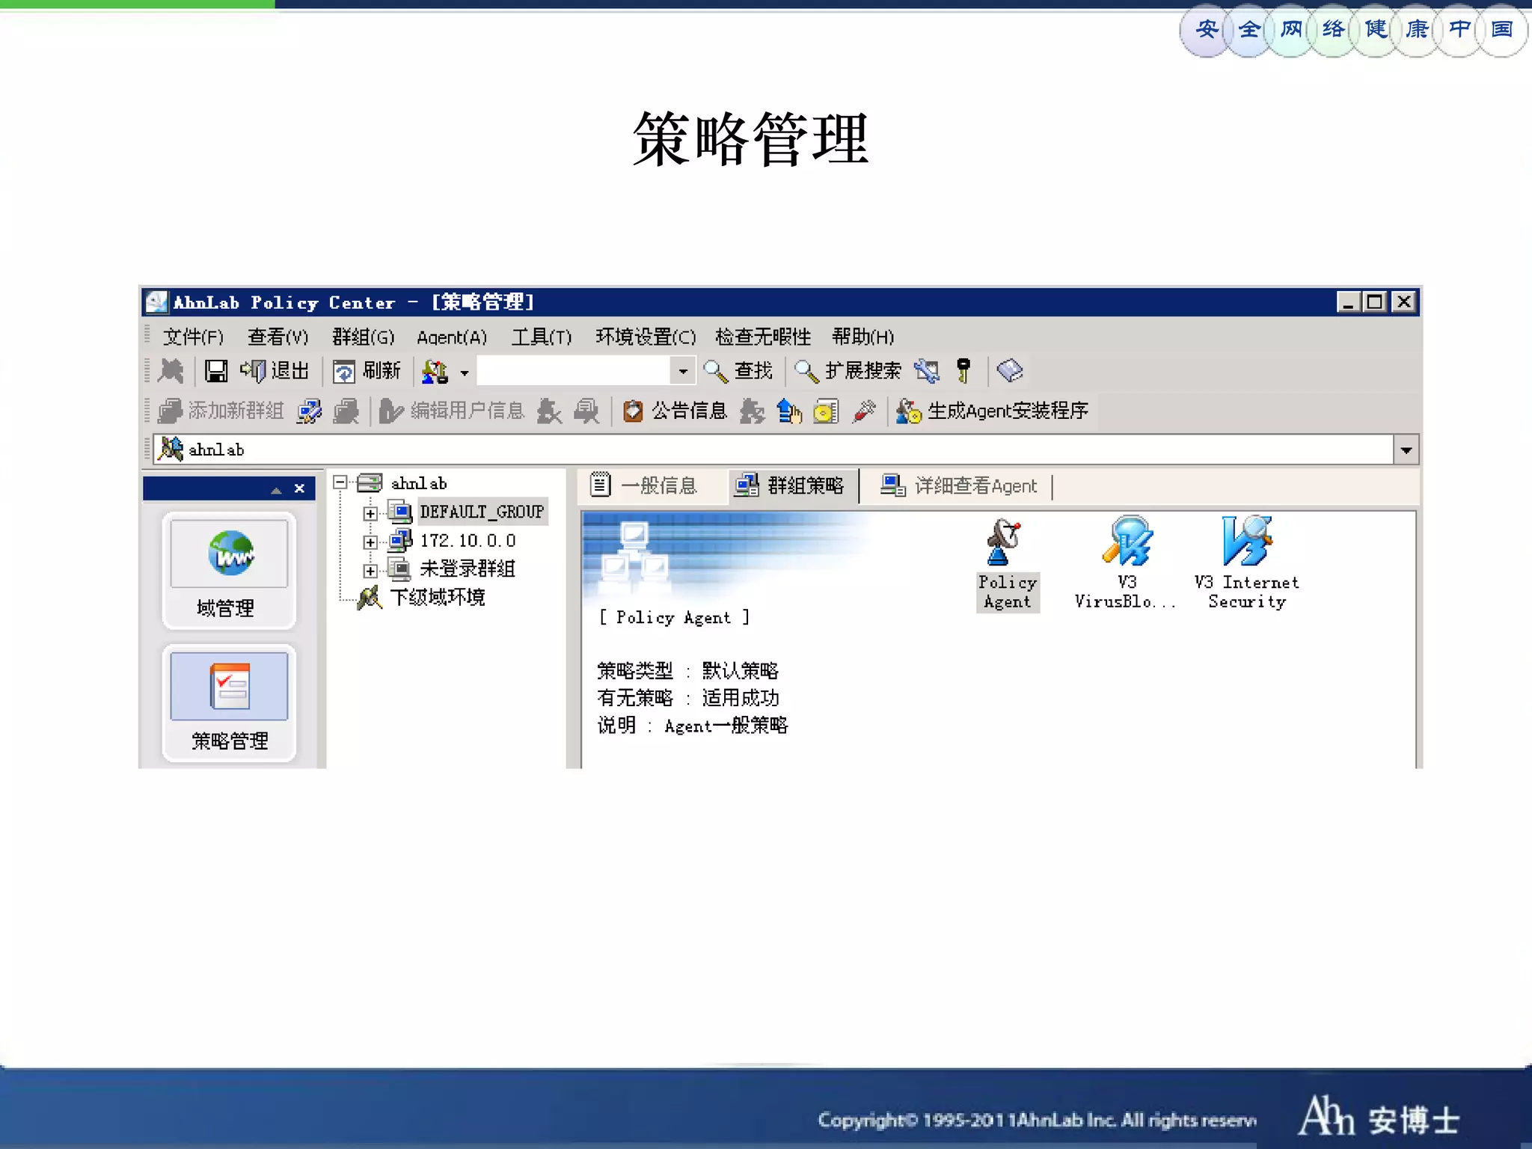The width and height of the screenshot is (1532, 1149).
Task: Click the grayed monitor search icon
Action: point(586,411)
